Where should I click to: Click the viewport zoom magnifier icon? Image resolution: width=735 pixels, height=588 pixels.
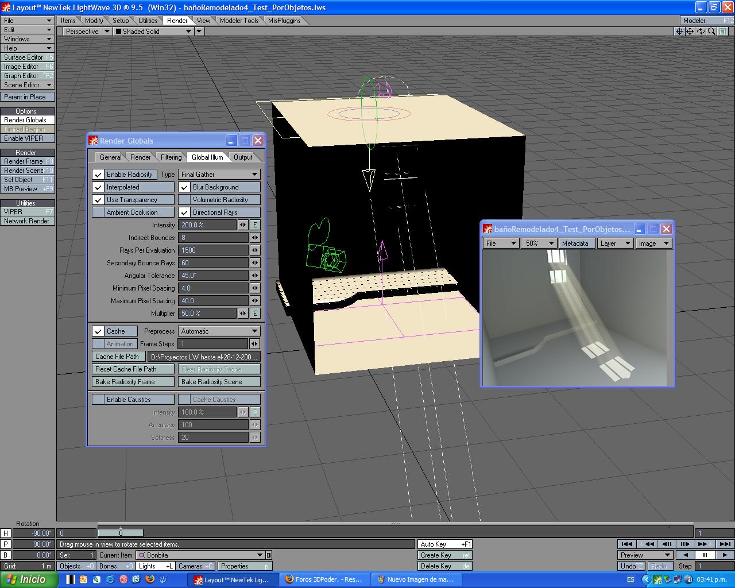[x=712, y=32]
